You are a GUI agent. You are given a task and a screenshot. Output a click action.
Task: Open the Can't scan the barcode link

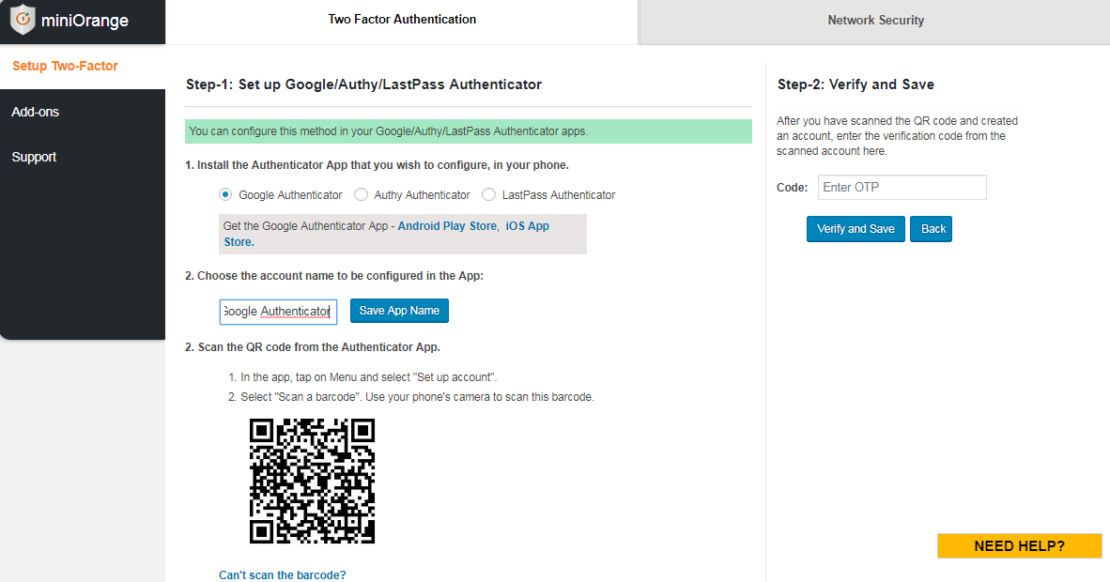point(283,574)
